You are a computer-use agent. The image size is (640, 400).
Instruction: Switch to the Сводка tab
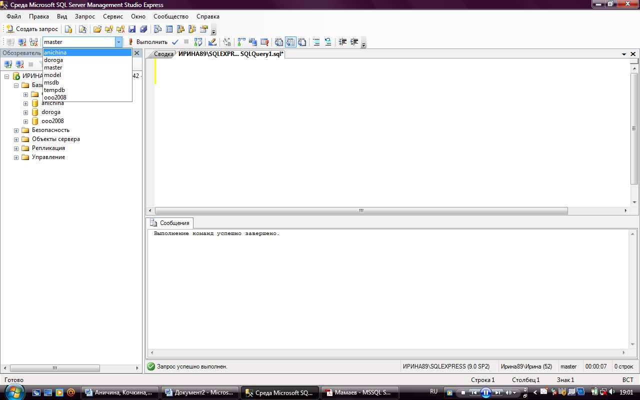(x=163, y=54)
